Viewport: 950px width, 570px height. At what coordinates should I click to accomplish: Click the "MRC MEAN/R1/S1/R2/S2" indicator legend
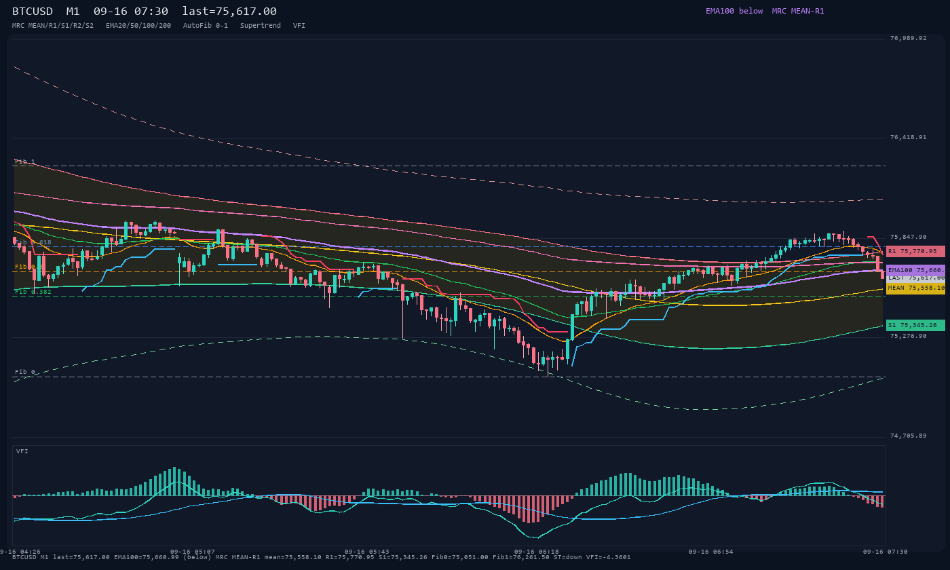click(53, 25)
